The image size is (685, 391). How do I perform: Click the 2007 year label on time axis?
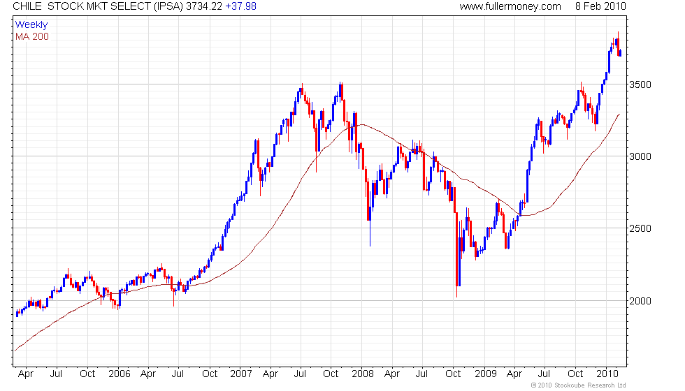click(x=240, y=374)
